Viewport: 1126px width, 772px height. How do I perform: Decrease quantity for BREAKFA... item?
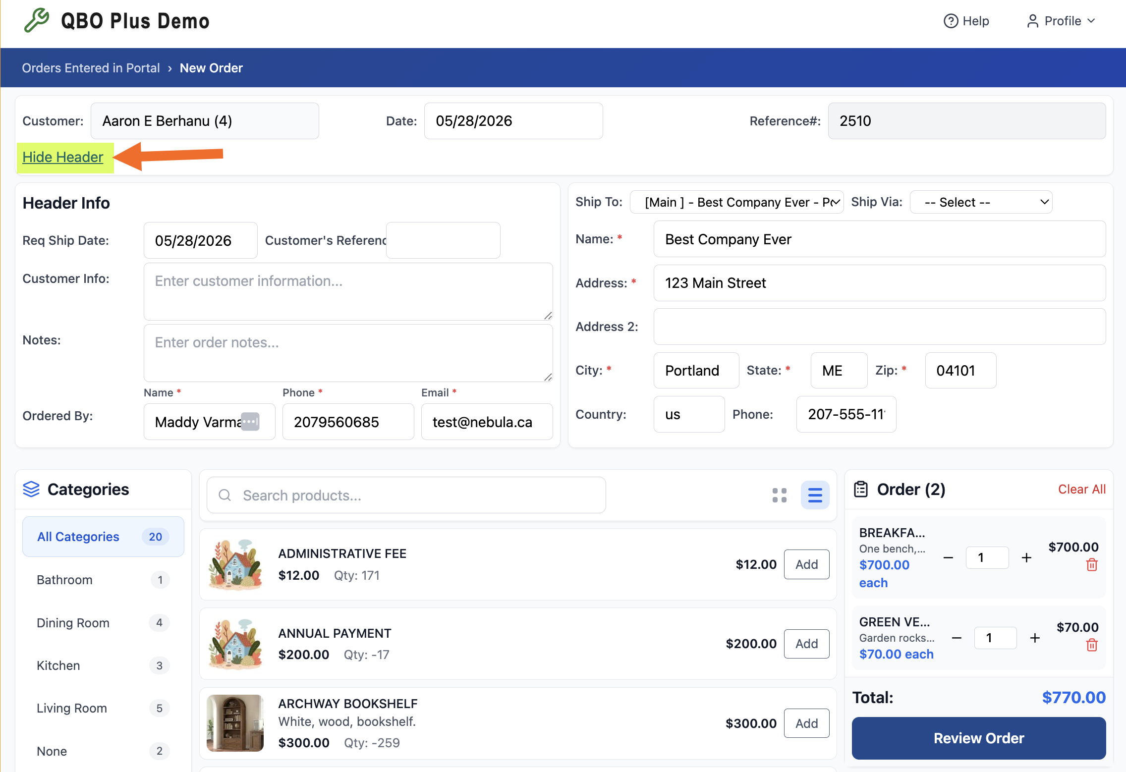click(948, 557)
